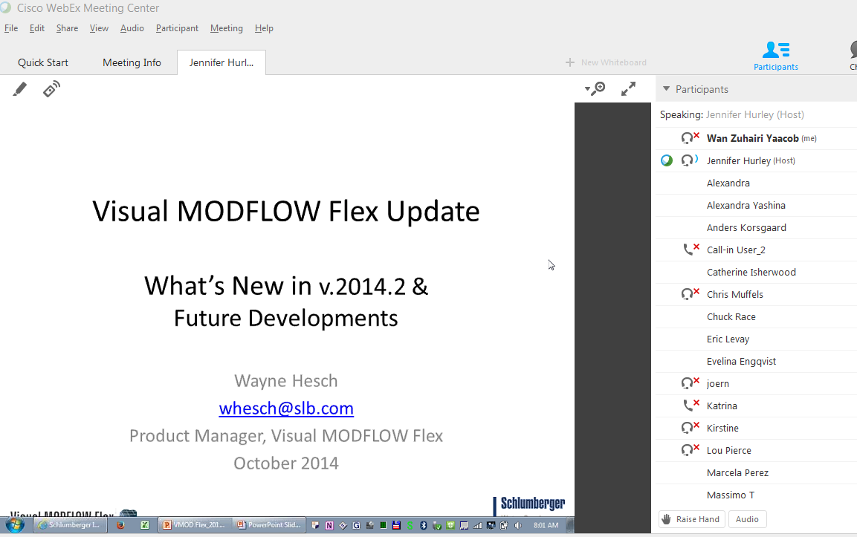Click the OneNote tray icon
This screenshot has width=857, height=537.
(x=329, y=526)
